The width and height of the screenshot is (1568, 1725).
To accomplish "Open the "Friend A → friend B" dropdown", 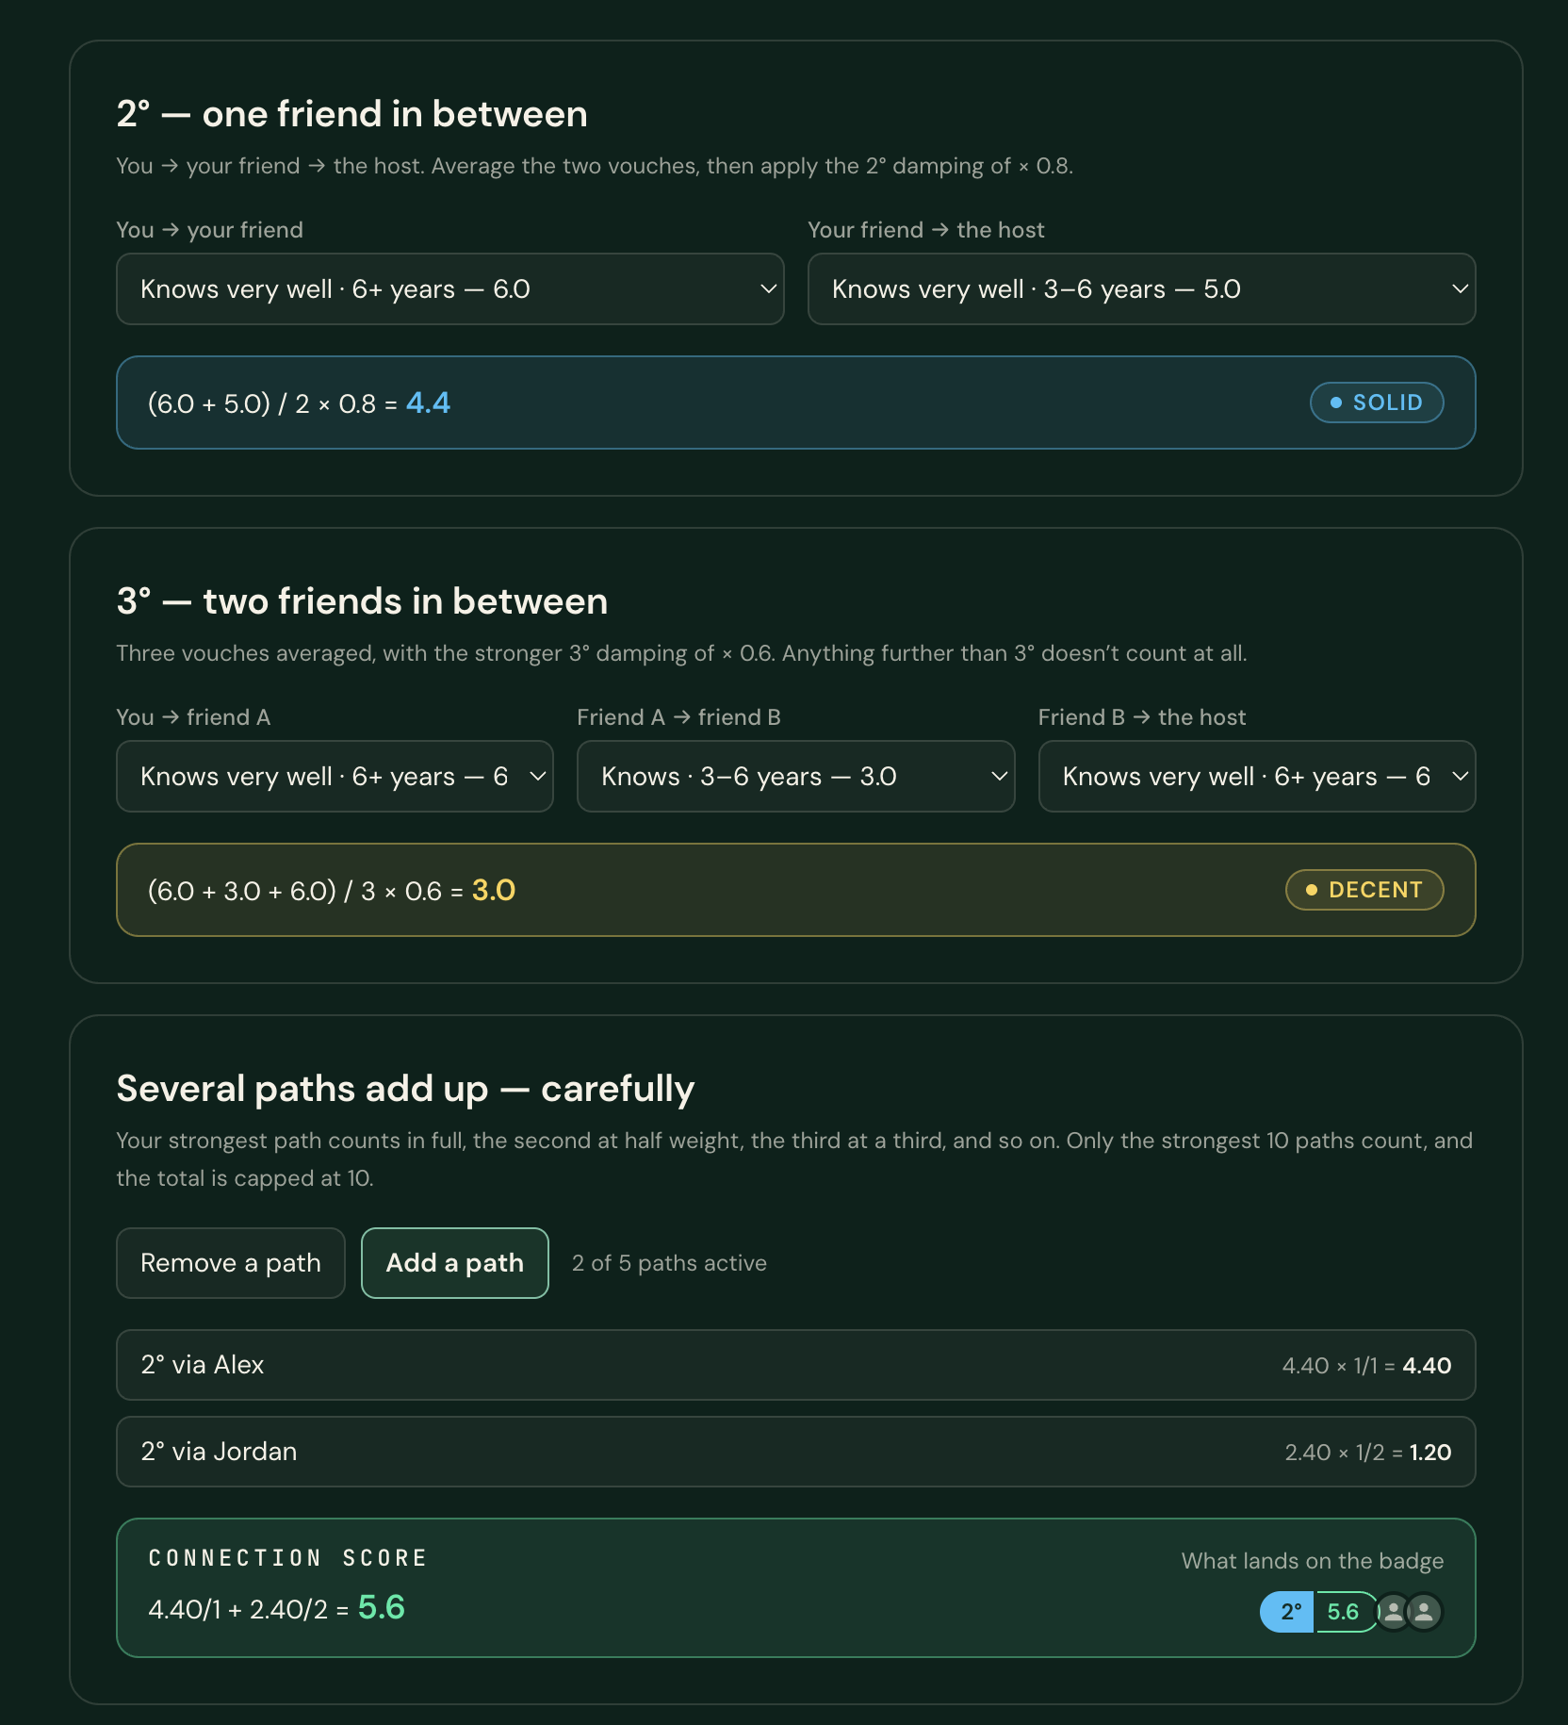I will point(795,776).
